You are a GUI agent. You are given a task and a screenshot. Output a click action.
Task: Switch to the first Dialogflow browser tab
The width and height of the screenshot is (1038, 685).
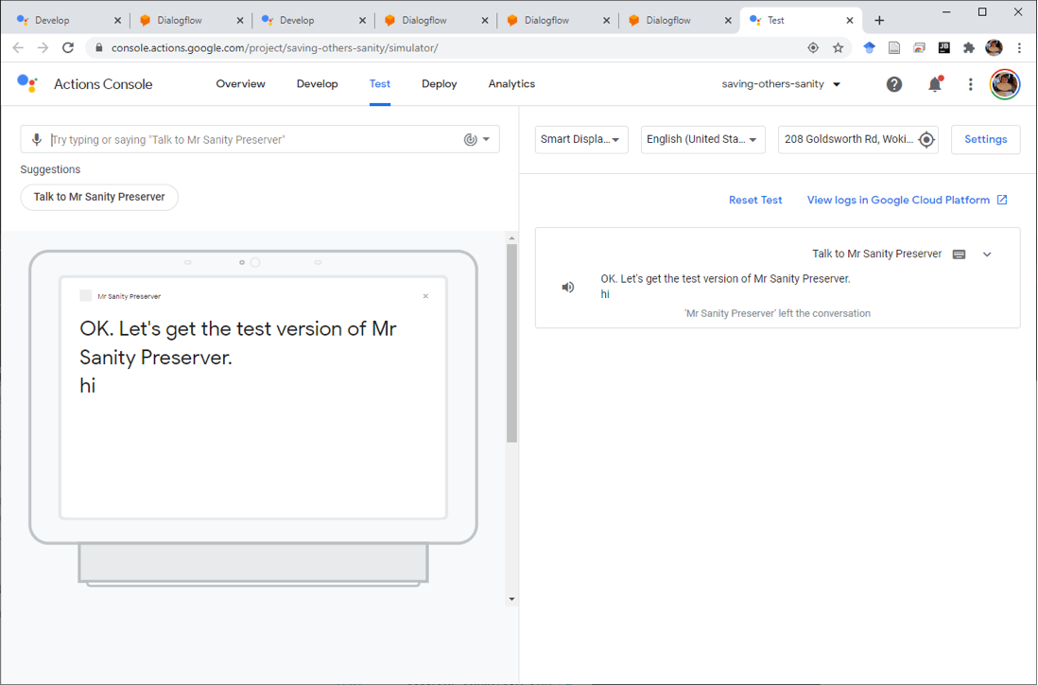[189, 21]
